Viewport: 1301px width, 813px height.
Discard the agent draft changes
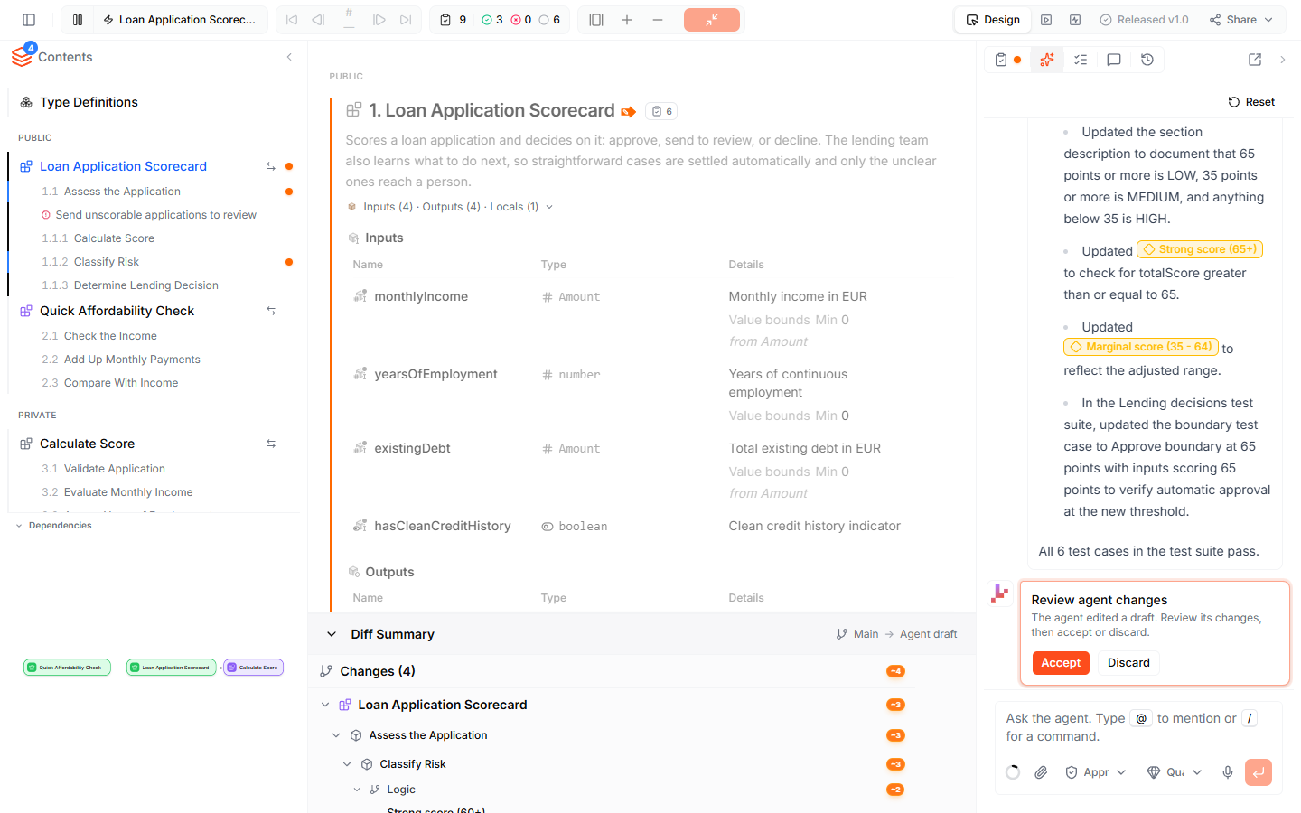[x=1129, y=663]
